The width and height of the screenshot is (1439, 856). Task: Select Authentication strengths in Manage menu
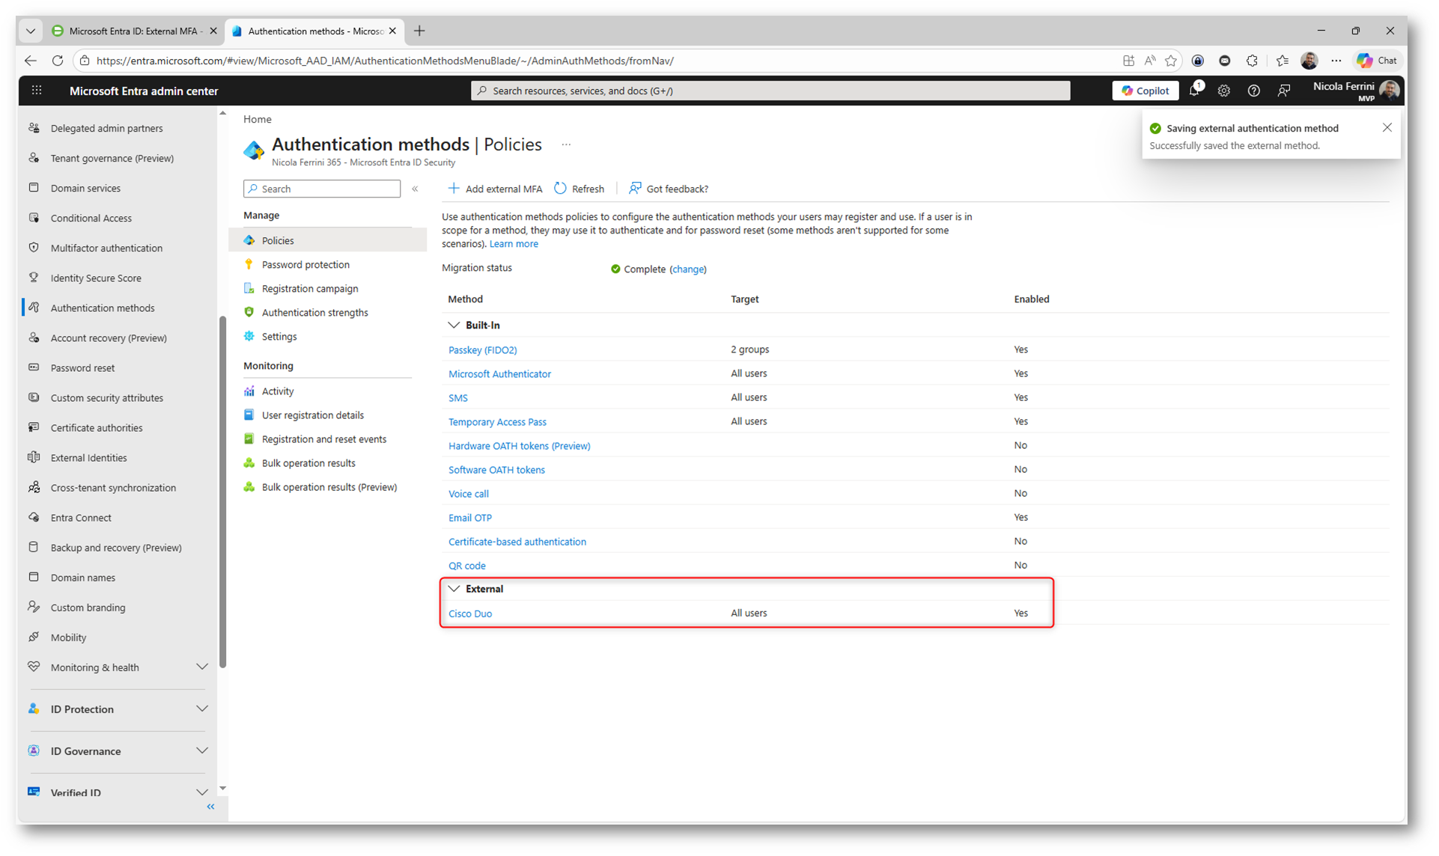314,313
